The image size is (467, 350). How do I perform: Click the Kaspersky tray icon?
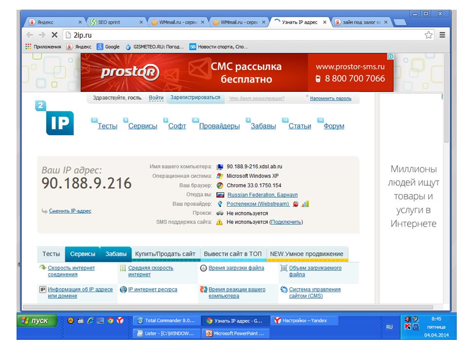pos(408,327)
